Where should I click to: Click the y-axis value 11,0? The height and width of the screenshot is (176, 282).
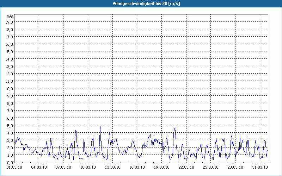[x=9, y=81]
